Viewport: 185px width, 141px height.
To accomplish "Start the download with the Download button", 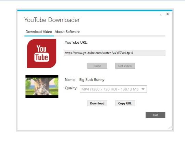I will coord(97,103).
